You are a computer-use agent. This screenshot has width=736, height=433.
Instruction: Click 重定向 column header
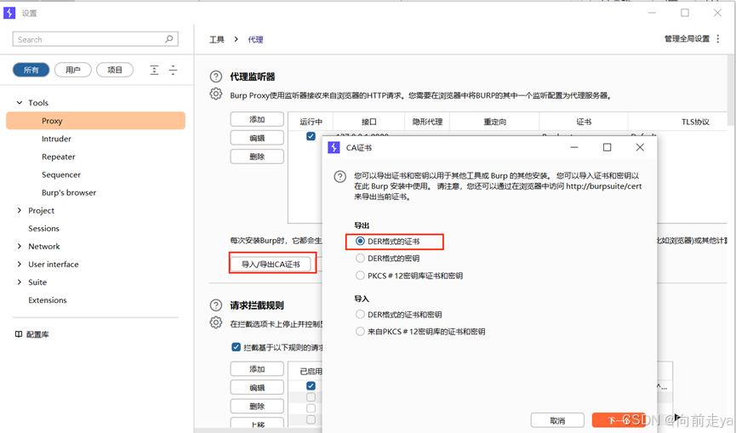click(x=494, y=122)
